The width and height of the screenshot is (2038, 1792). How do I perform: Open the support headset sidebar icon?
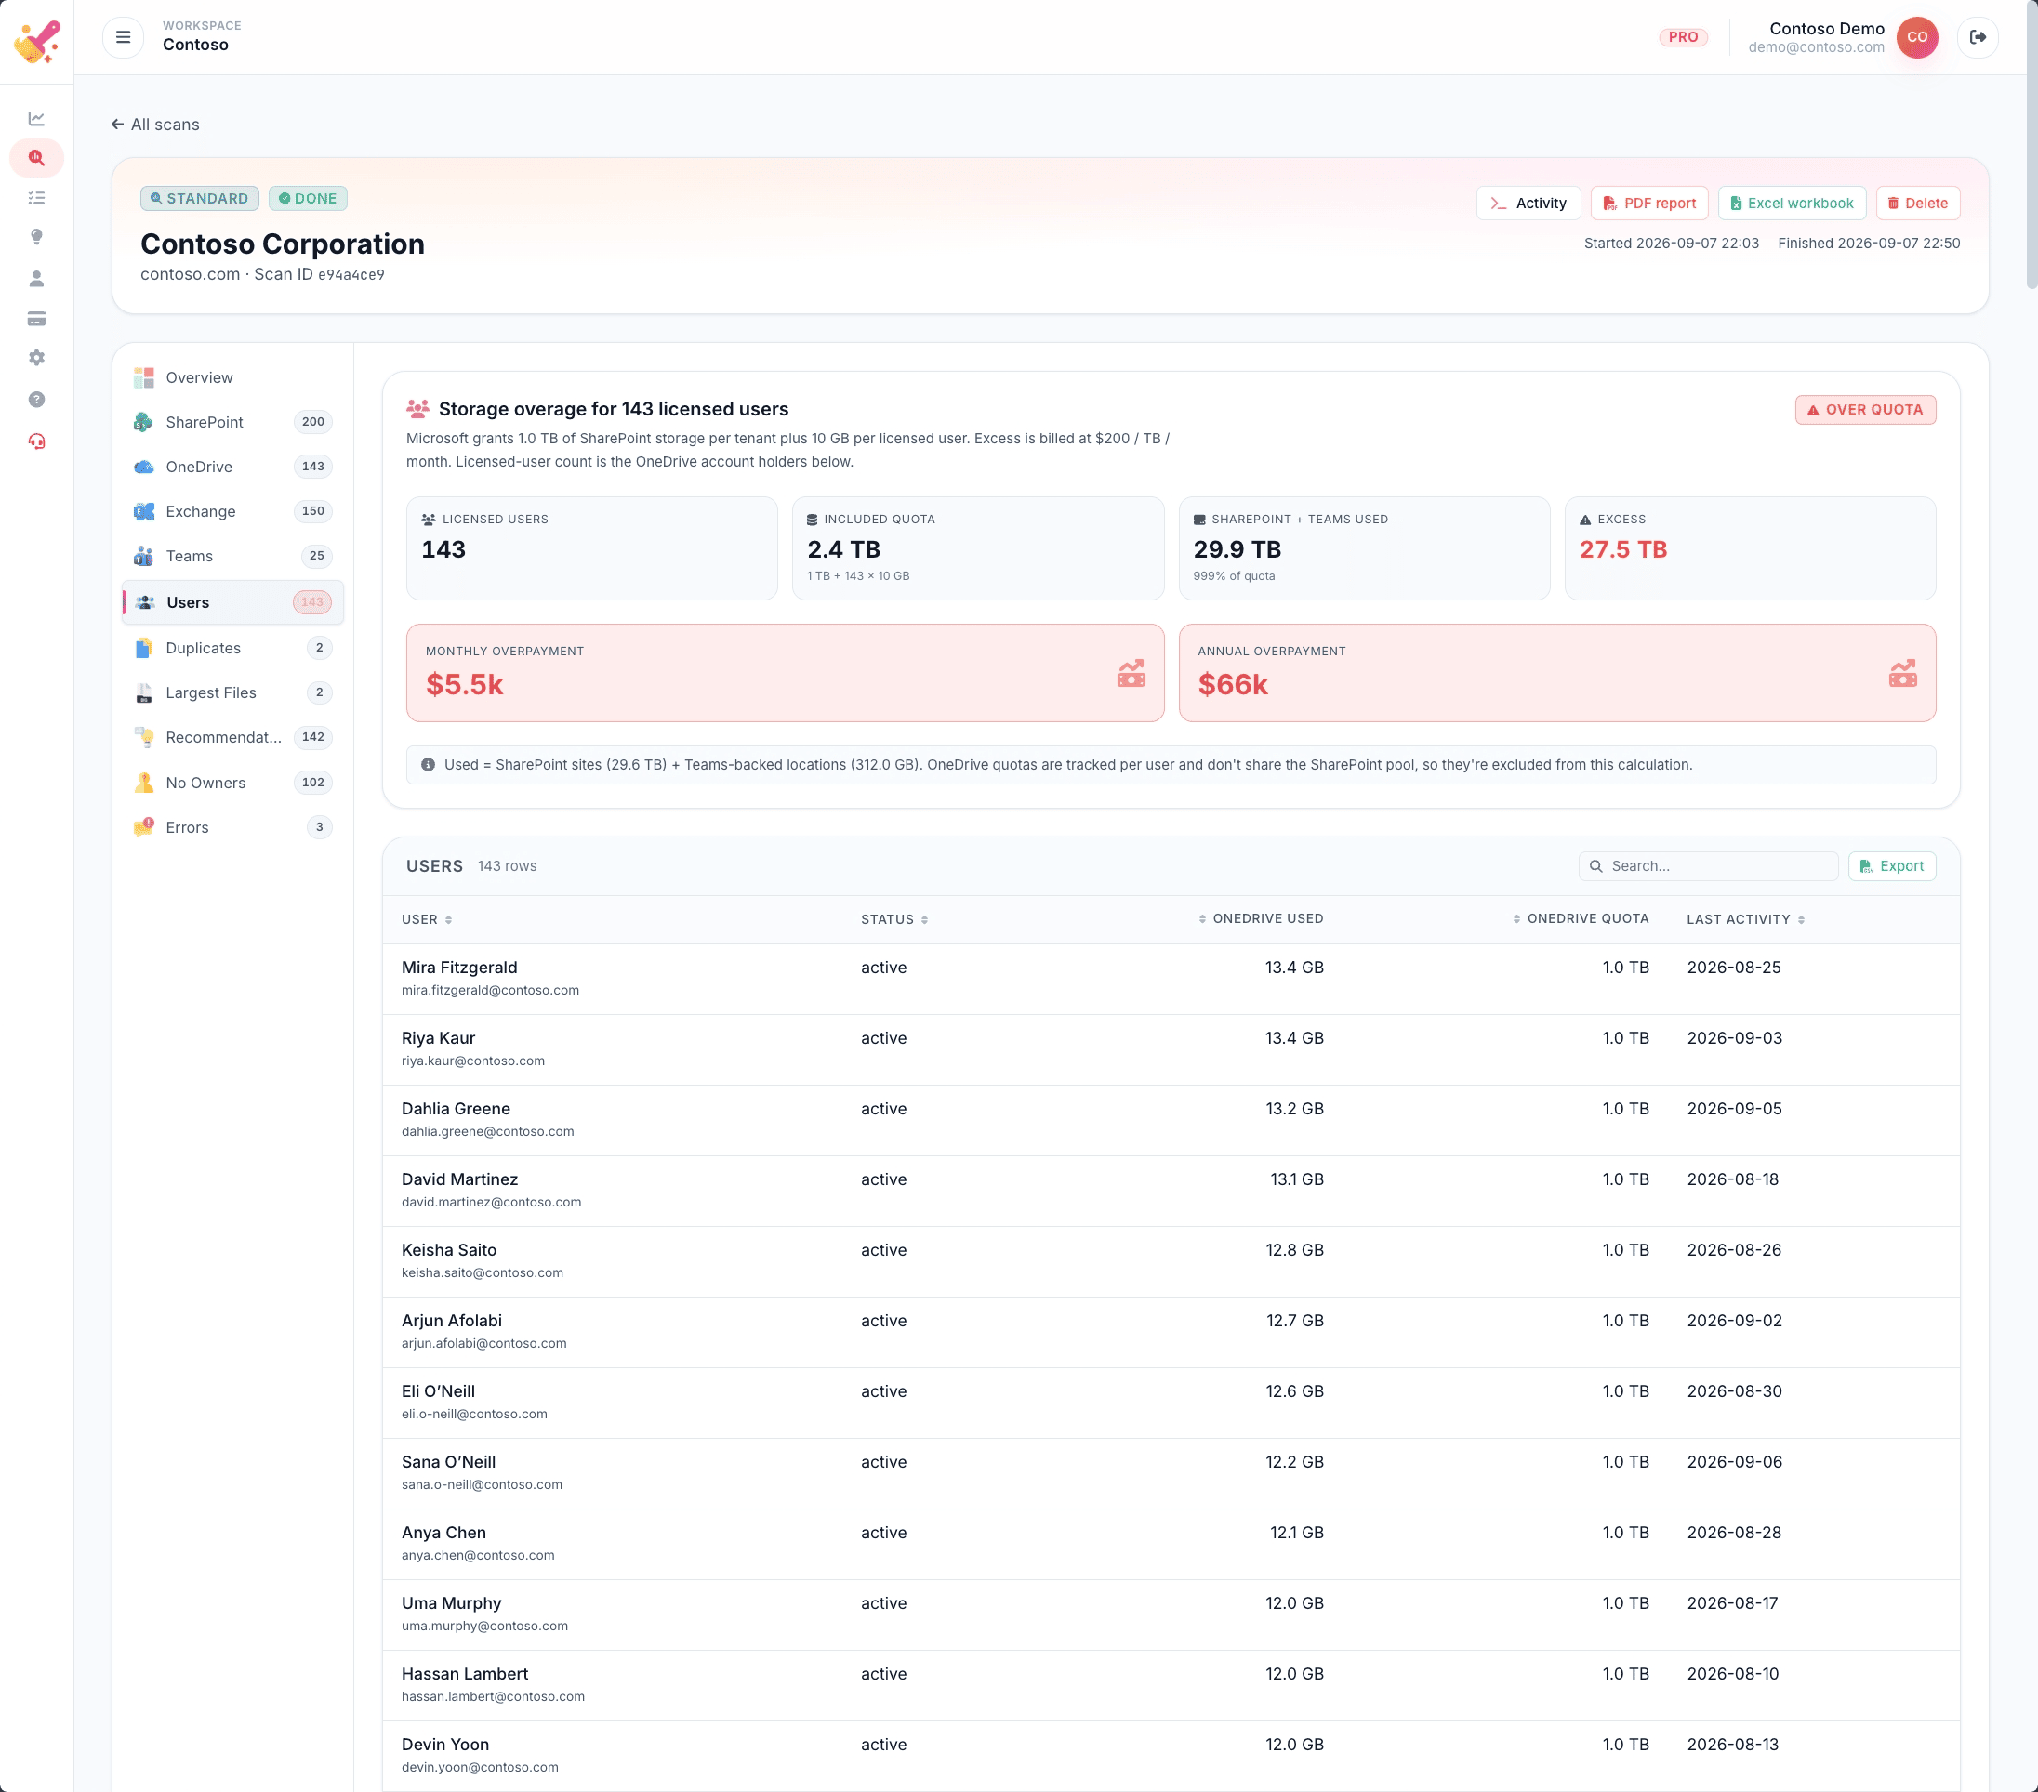click(37, 441)
